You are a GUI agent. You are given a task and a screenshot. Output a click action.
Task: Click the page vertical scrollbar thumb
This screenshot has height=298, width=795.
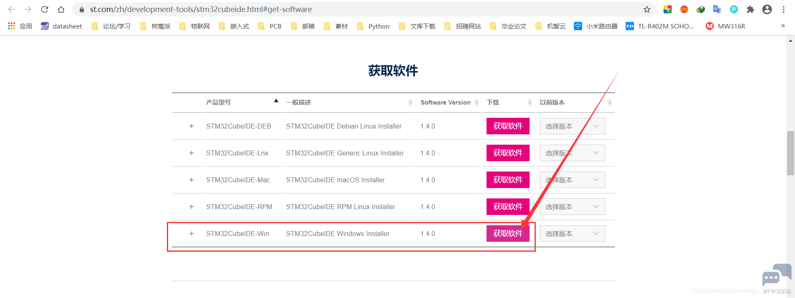pos(790,153)
